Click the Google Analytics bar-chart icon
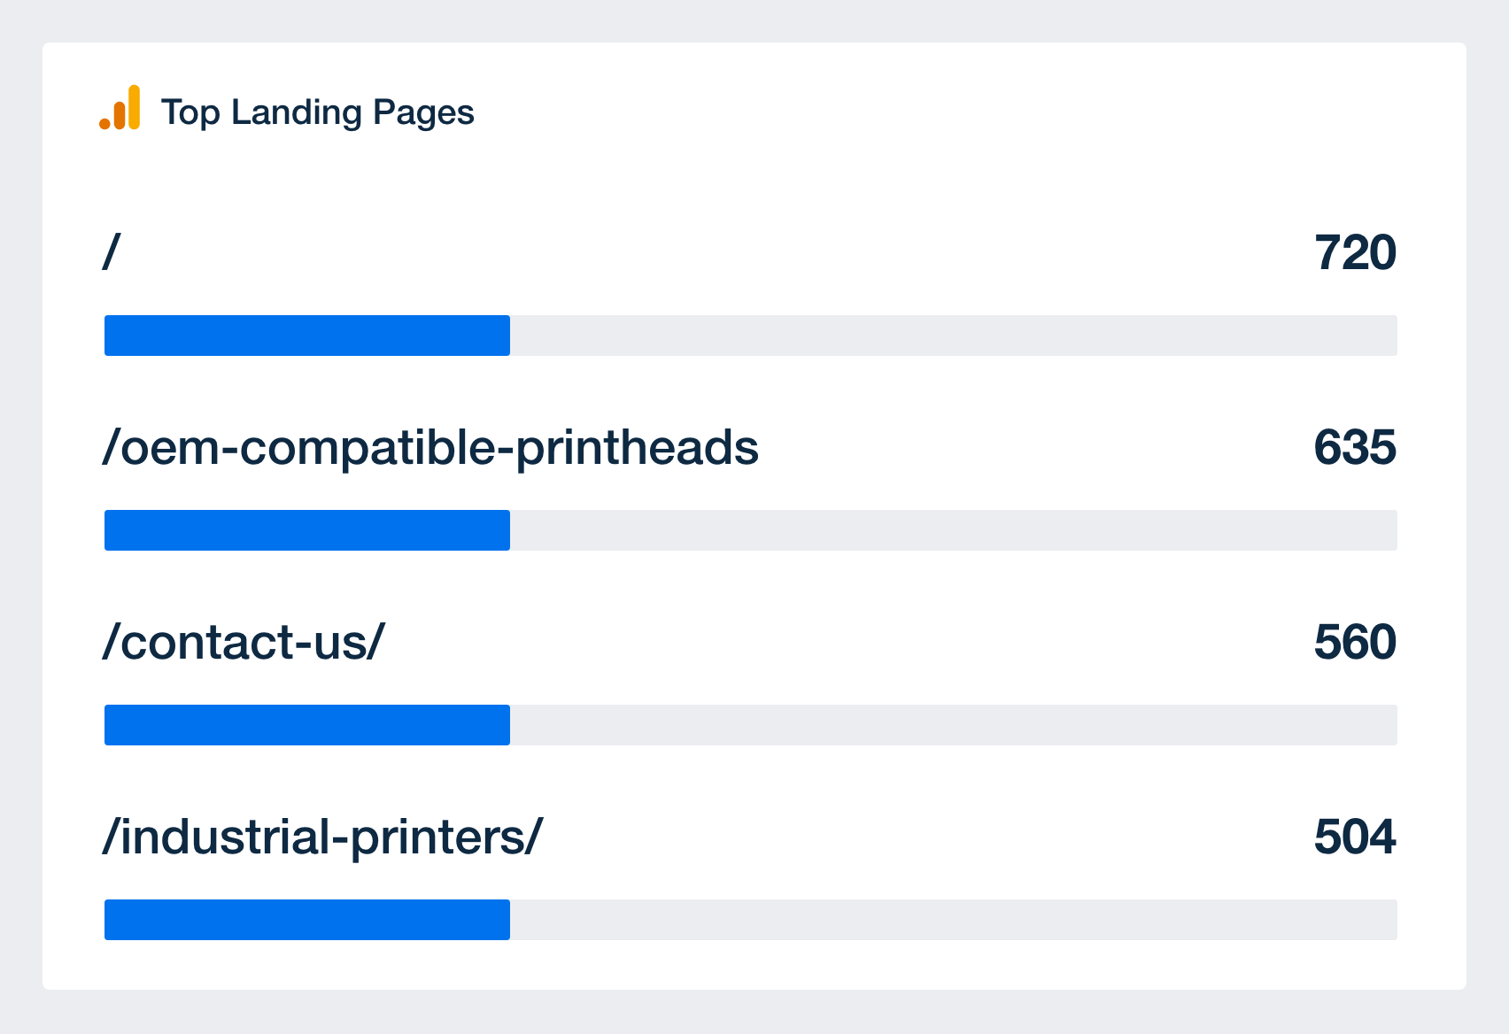The image size is (1509, 1034). 120,108
